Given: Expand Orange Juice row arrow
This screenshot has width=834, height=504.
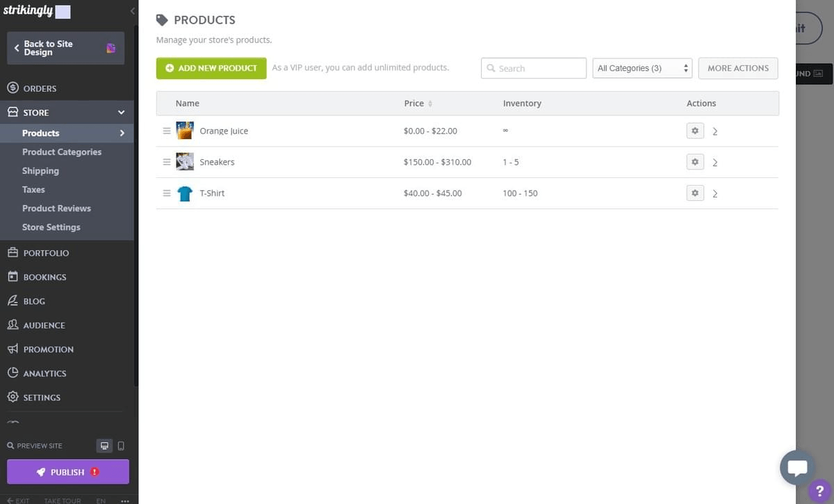Looking at the screenshot, I should click(x=715, y=131).
